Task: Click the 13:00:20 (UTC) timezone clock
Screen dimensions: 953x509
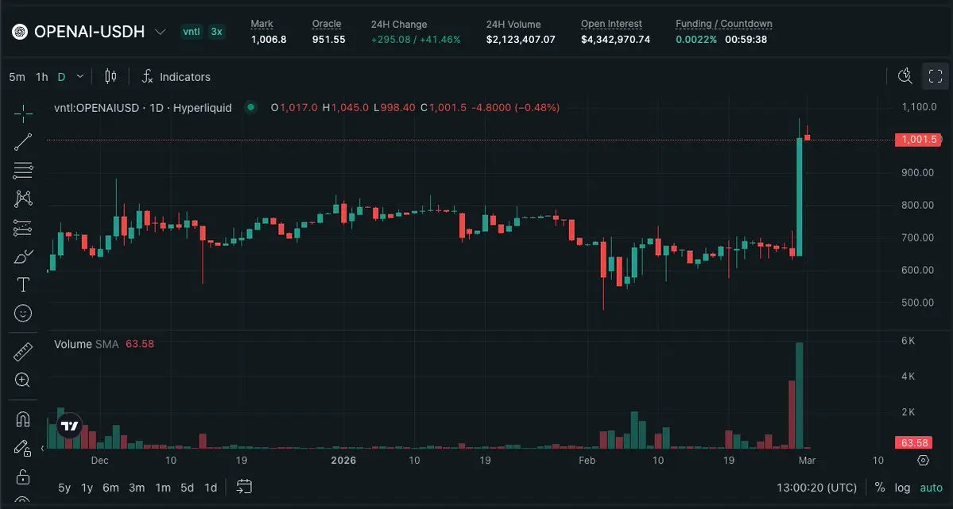Action: [x=817, y=488]
